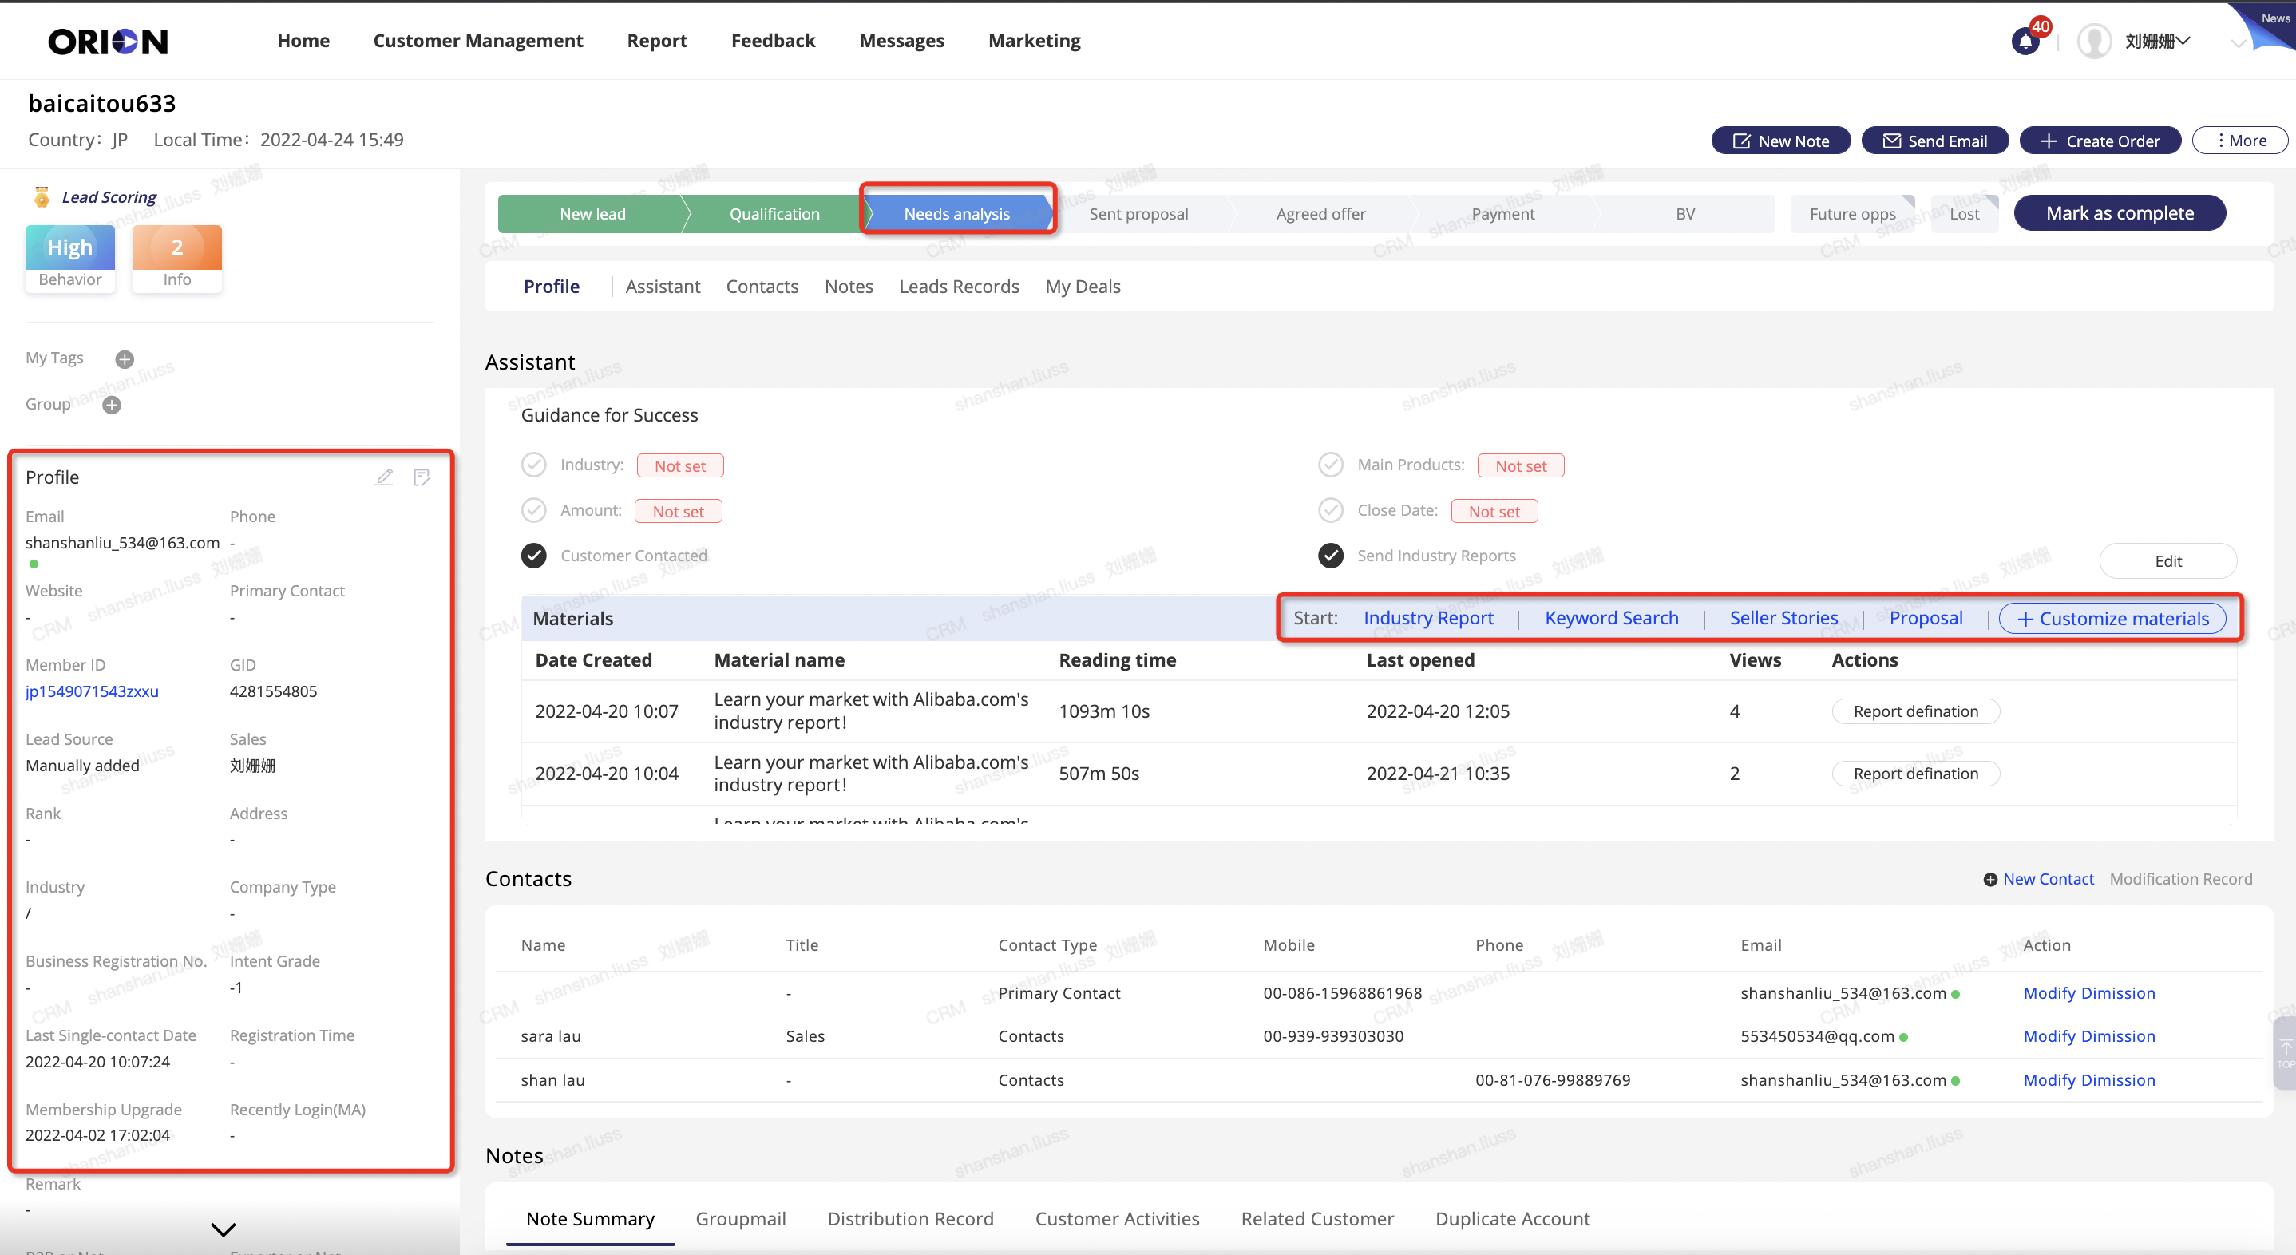Open the Proposal link

[1926, 619]
